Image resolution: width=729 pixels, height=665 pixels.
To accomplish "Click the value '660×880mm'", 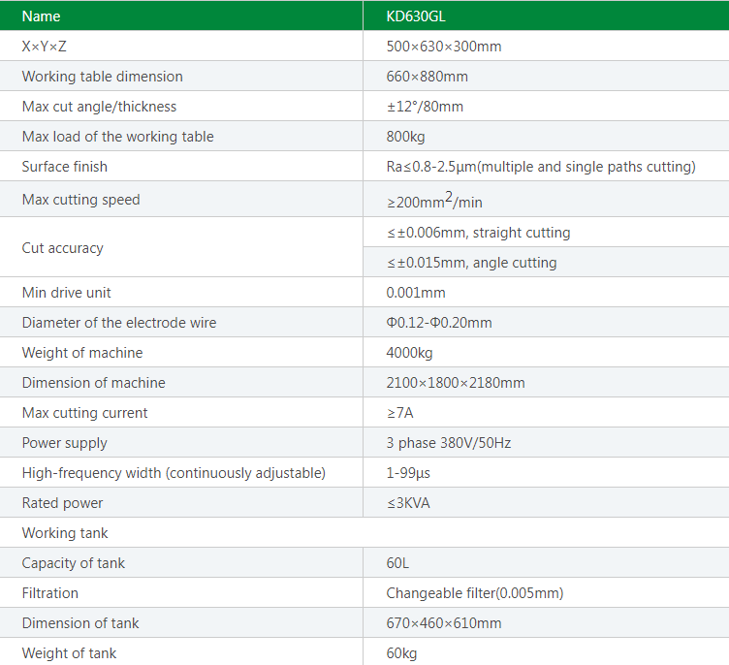I will pyautogui.click(x=427, y=77).
